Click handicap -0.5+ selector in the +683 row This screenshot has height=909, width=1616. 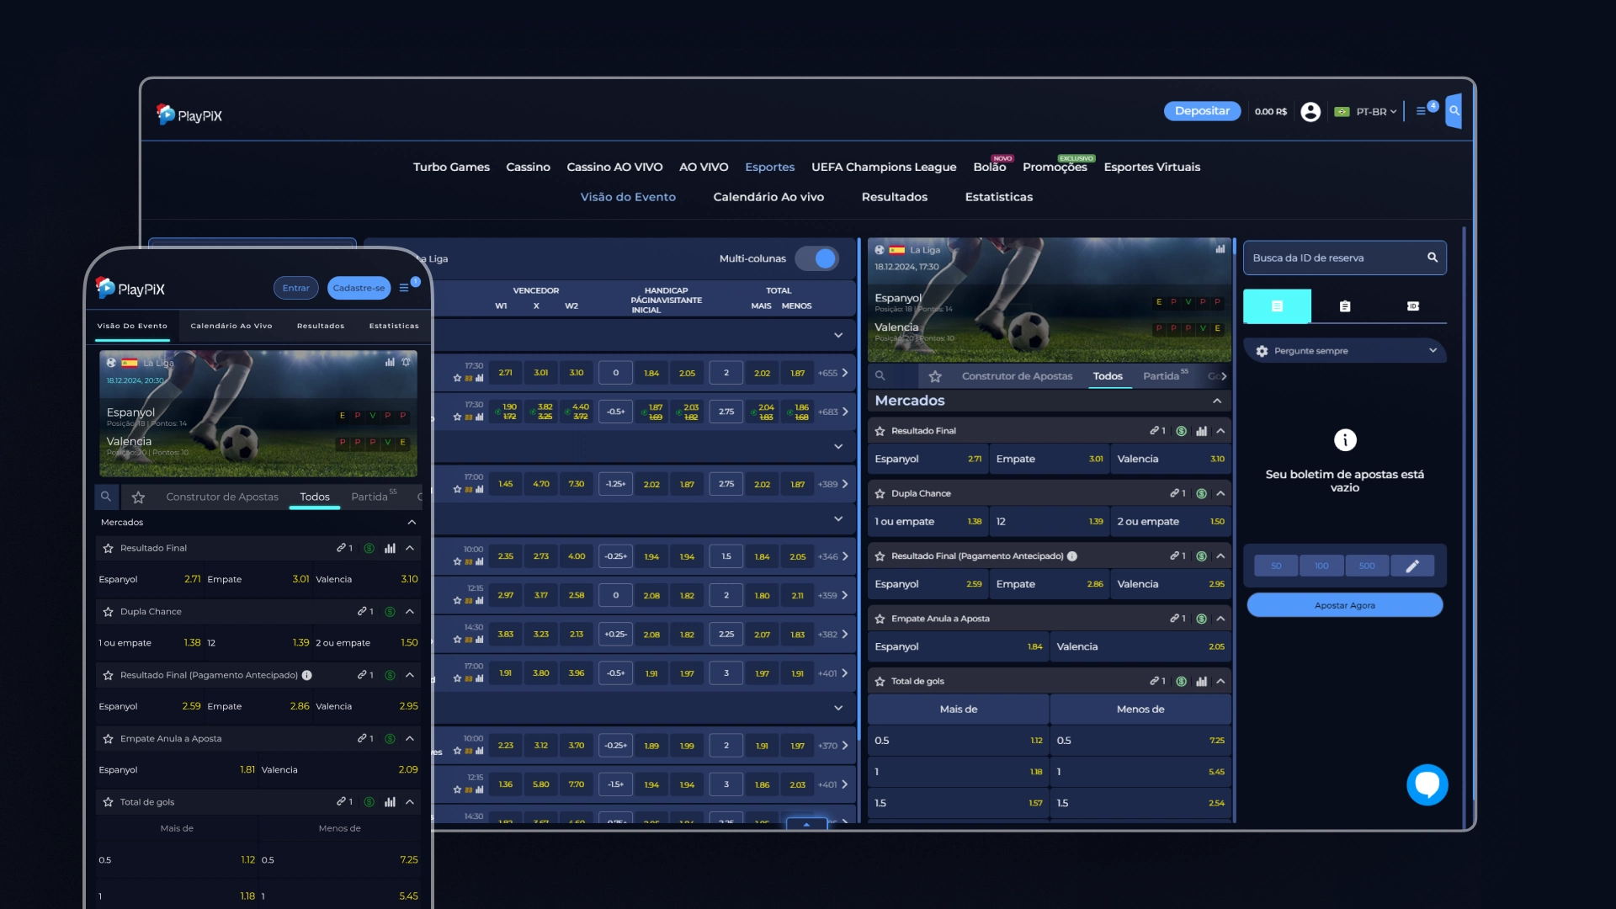pos(615,412)
